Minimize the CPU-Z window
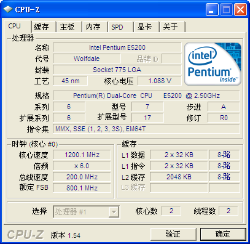The height and width of the screenshot is (244, 250). (x=212, y=9)
